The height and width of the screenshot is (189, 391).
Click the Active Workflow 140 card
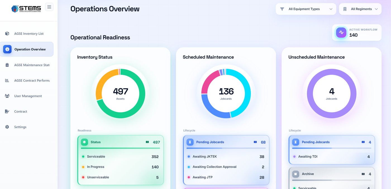point(357,33)
